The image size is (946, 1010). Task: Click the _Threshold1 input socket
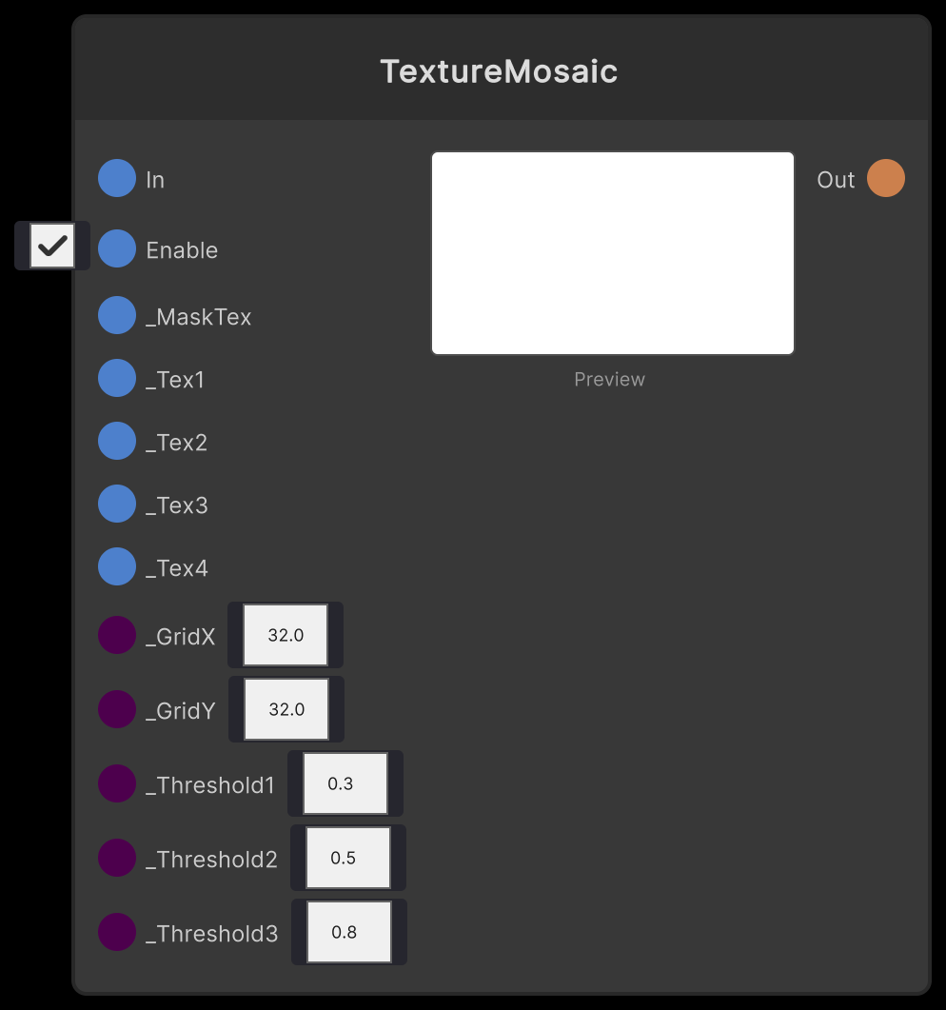pyautogui.click(x=116, y=783)
